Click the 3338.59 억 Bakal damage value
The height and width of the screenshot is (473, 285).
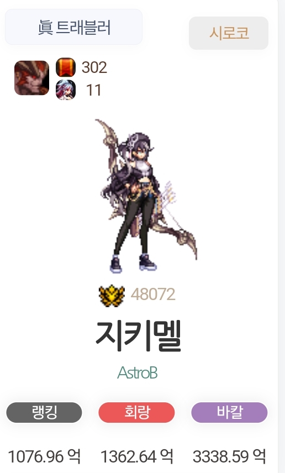click(229, 456)
